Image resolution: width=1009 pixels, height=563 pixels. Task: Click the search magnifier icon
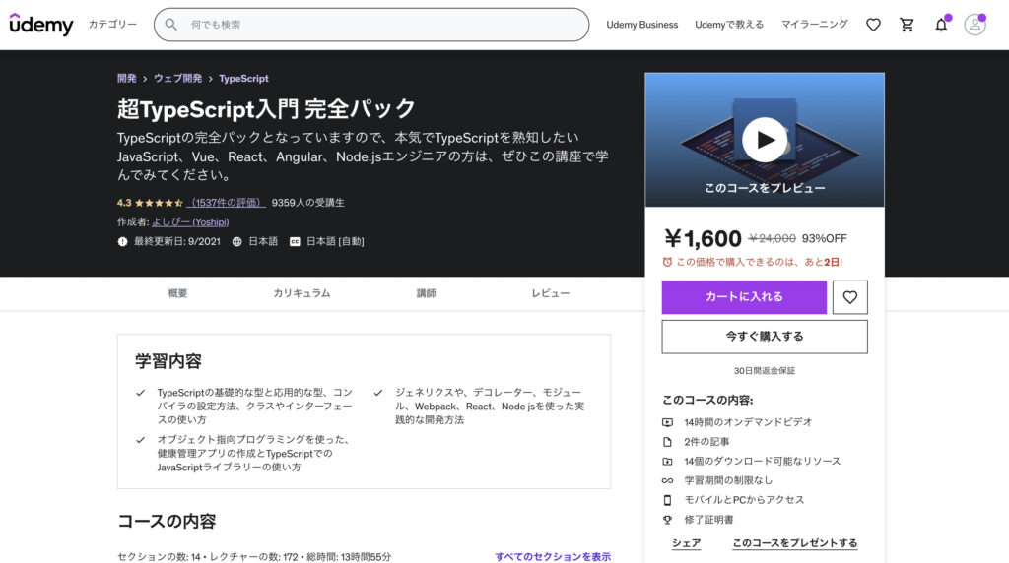pyautogui.click(x=171, y=25)
